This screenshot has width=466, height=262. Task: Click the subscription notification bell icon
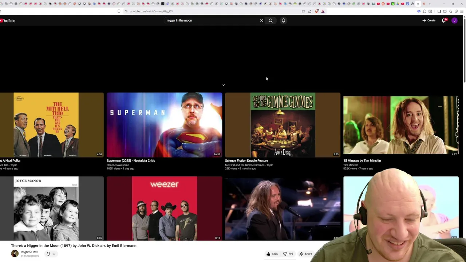coord(48,254)
